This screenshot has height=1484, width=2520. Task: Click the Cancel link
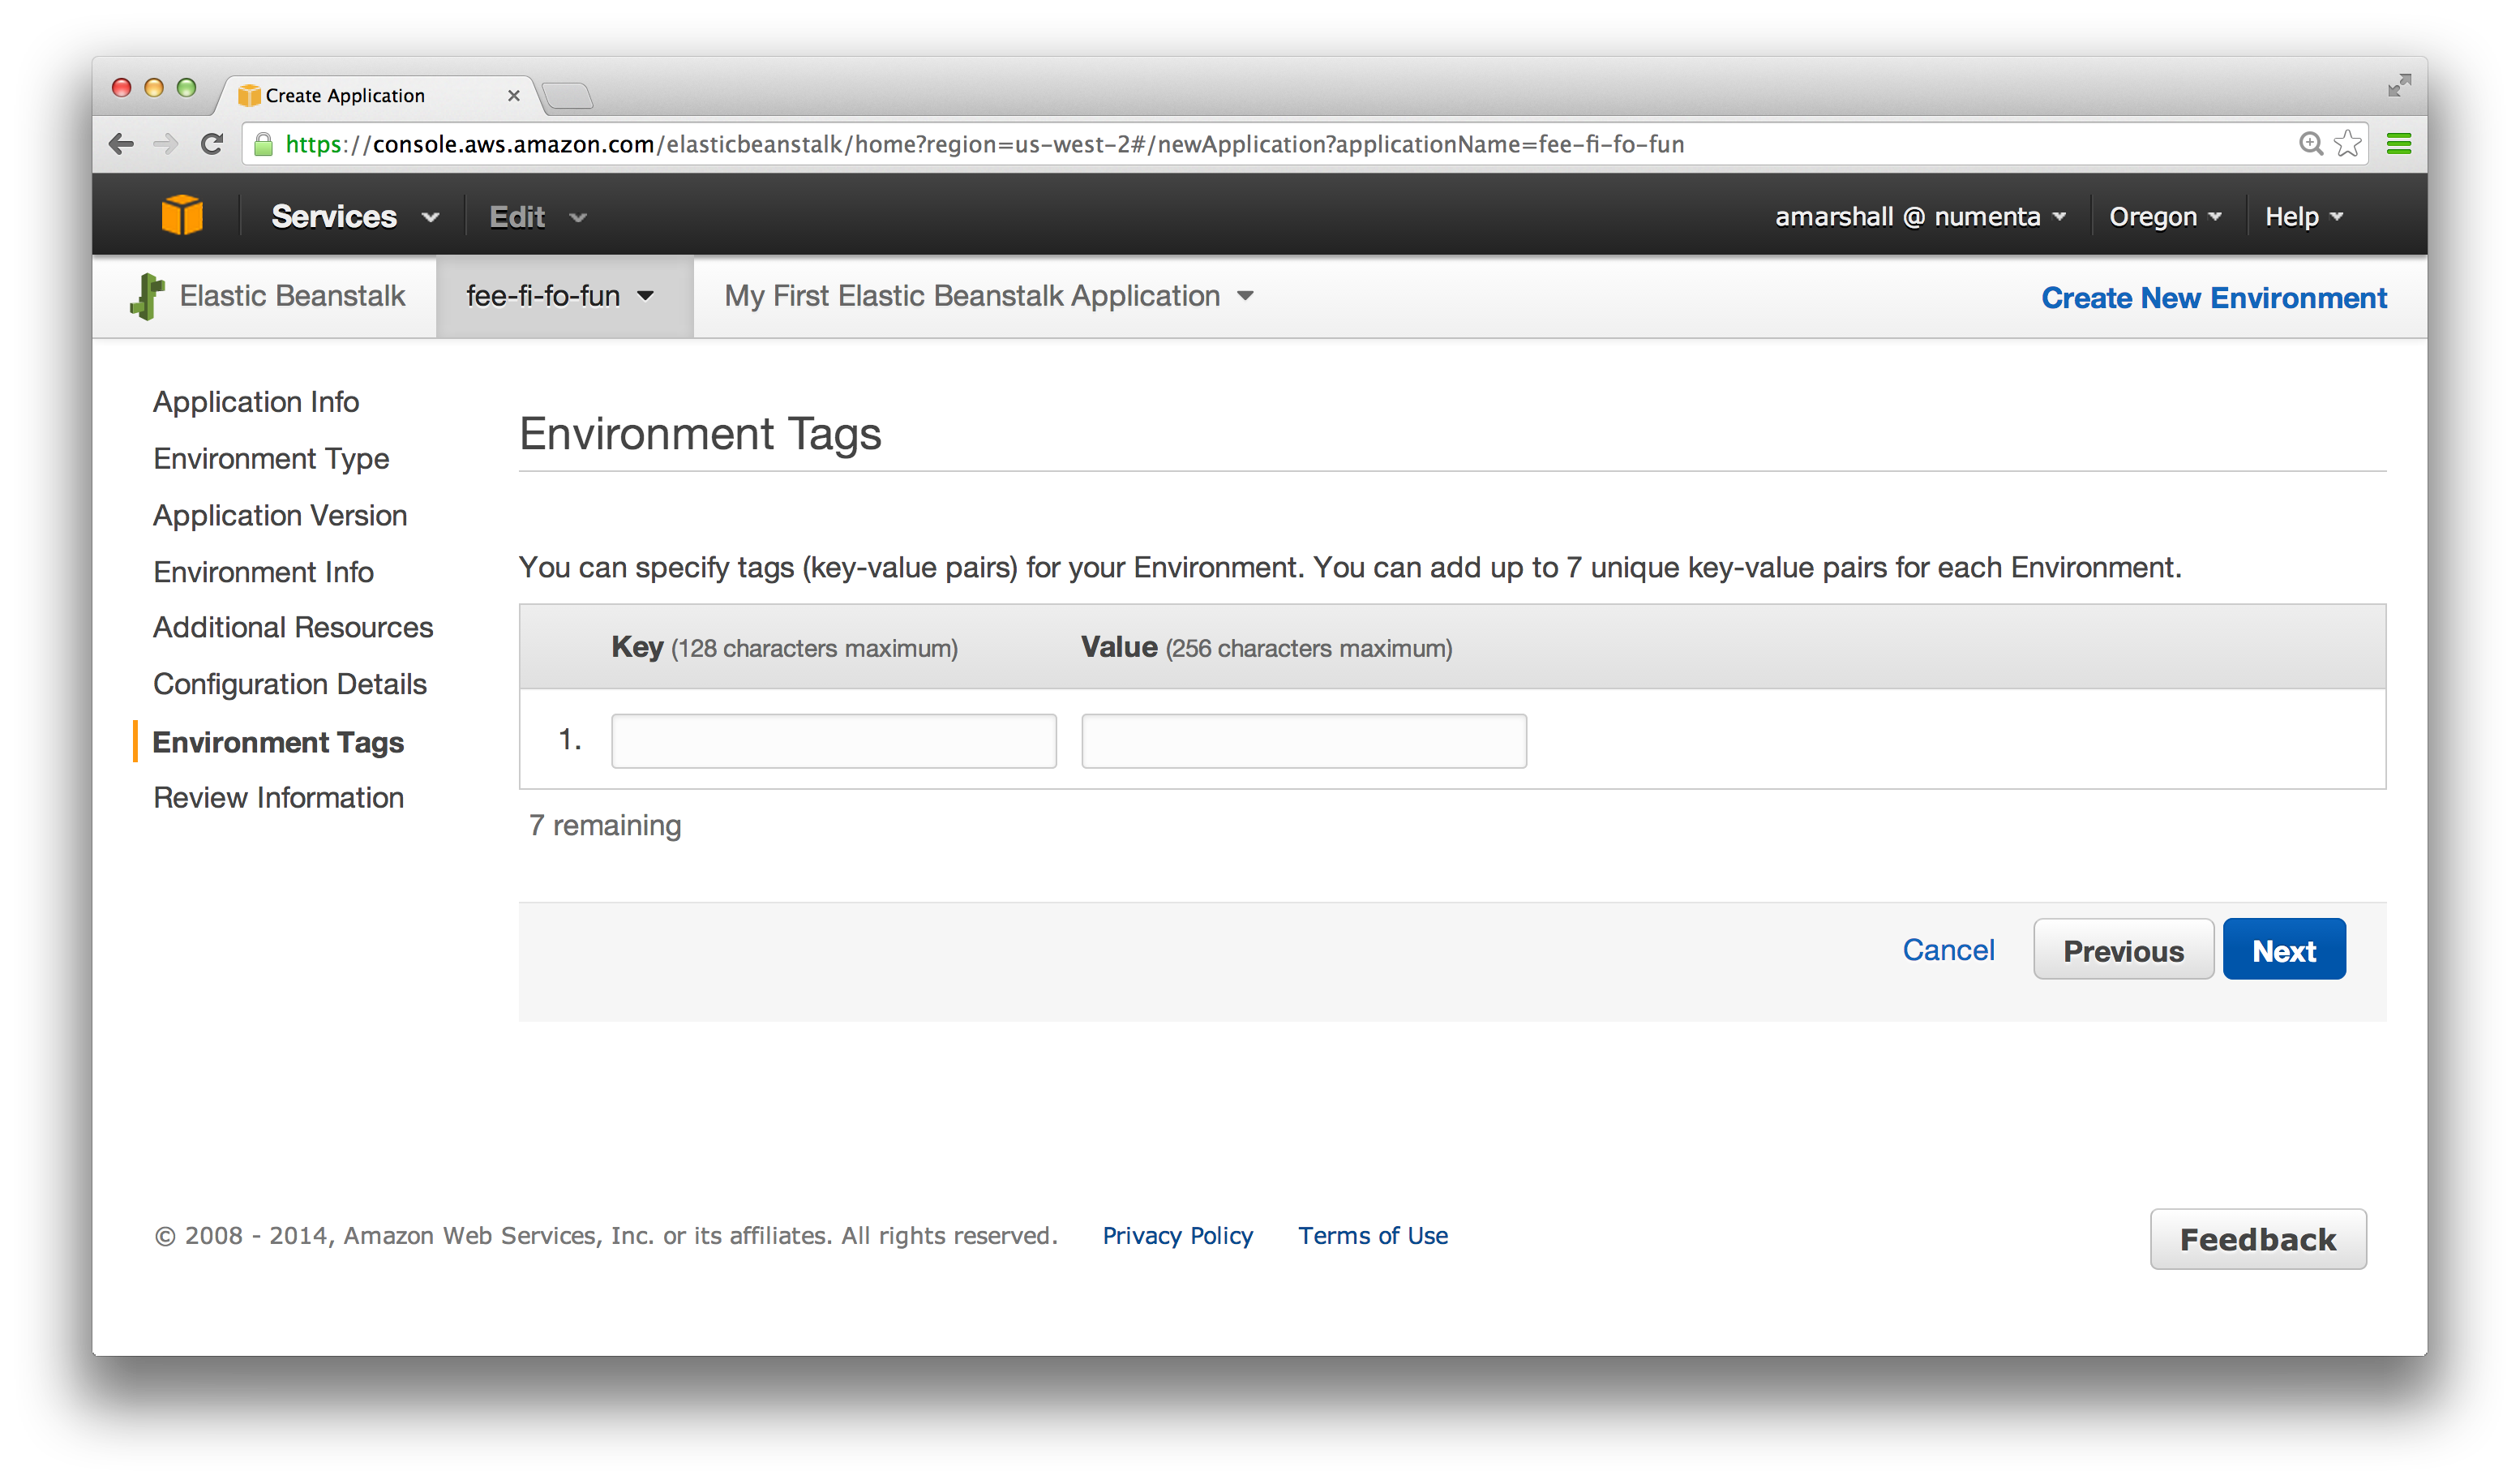1948,950
